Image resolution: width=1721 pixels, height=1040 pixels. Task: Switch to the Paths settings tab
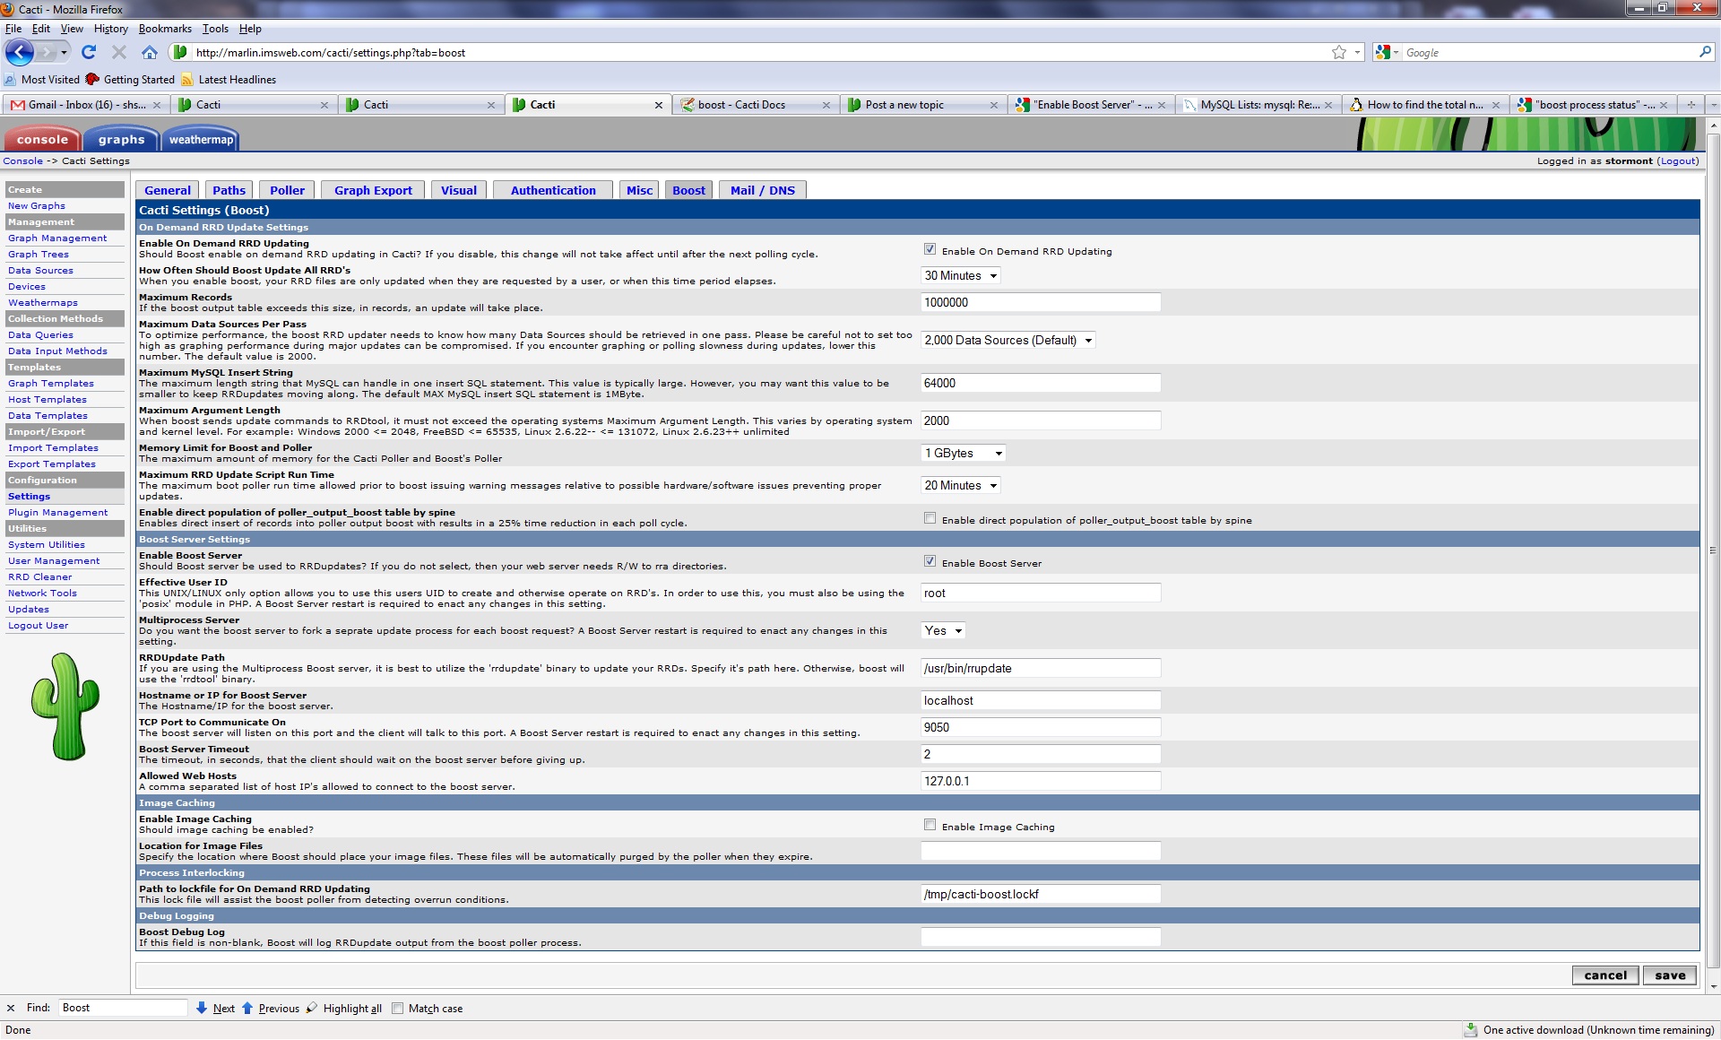(229, 190)
